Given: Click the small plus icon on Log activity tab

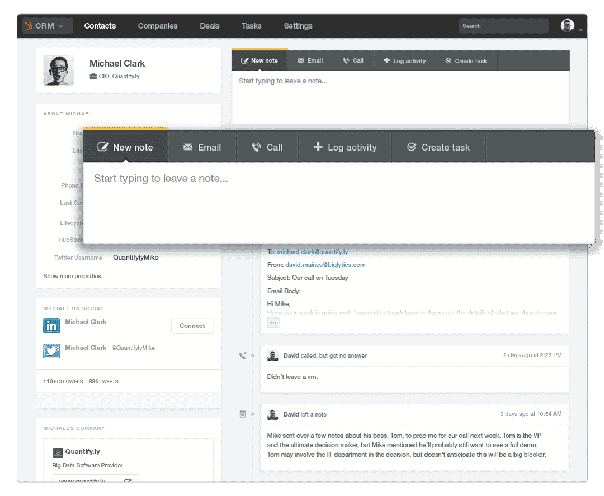Looking at the screenshot, I should coord(386,60).
